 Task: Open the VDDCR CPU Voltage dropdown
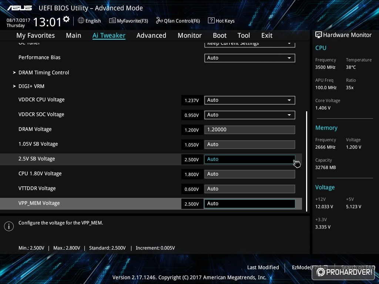pyautogui.click(x=250, y=100)
